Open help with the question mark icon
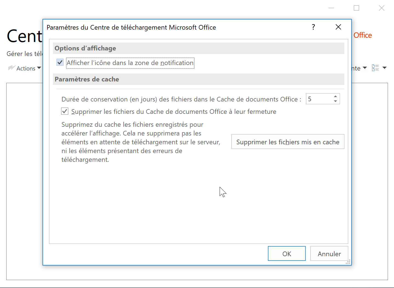Screen dimensions: 394x288 point(313,27)
